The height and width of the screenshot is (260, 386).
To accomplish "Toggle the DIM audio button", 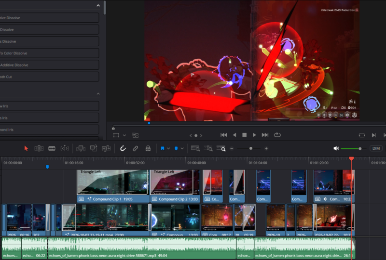I will click(x=376, y=148).
